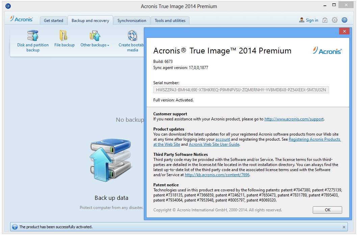
Task: Click the app icon in the title bar
Action: (x=8, y=6)
